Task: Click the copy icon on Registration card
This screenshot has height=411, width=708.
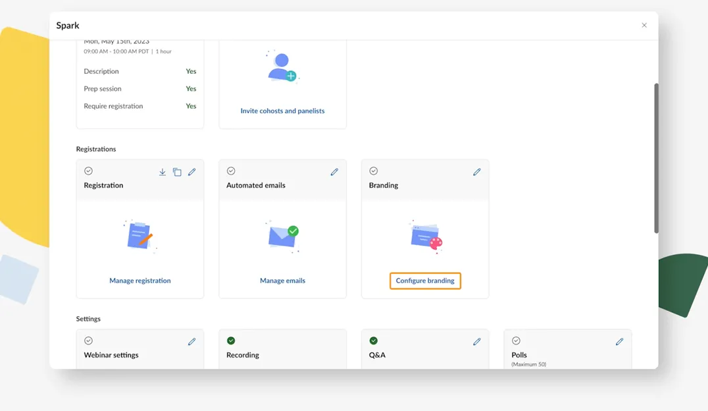Action: click(x=177, y=172)
